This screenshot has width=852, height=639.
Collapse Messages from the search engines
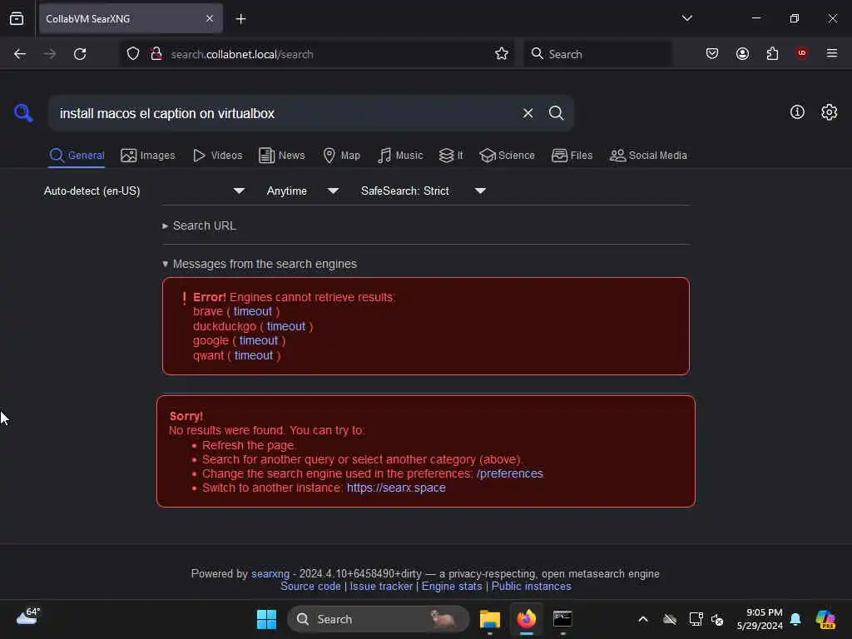coord(260,264)
